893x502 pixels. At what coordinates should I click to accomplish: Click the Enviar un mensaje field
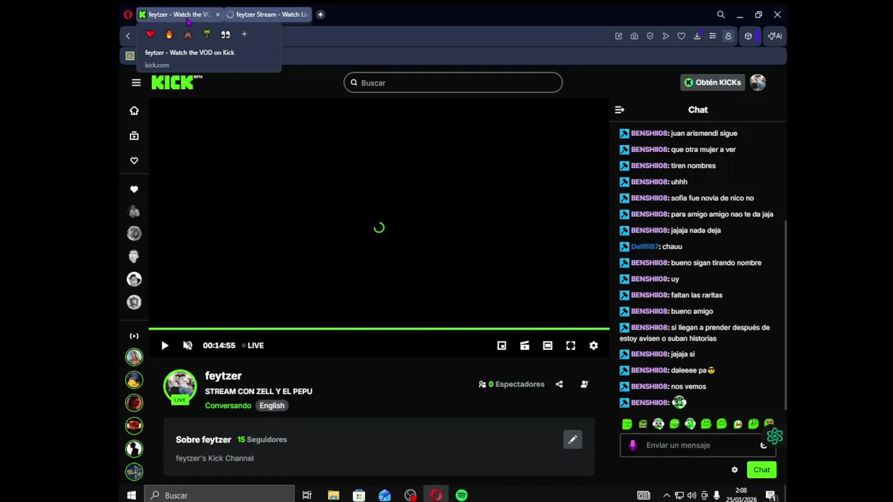coord(698,445)
